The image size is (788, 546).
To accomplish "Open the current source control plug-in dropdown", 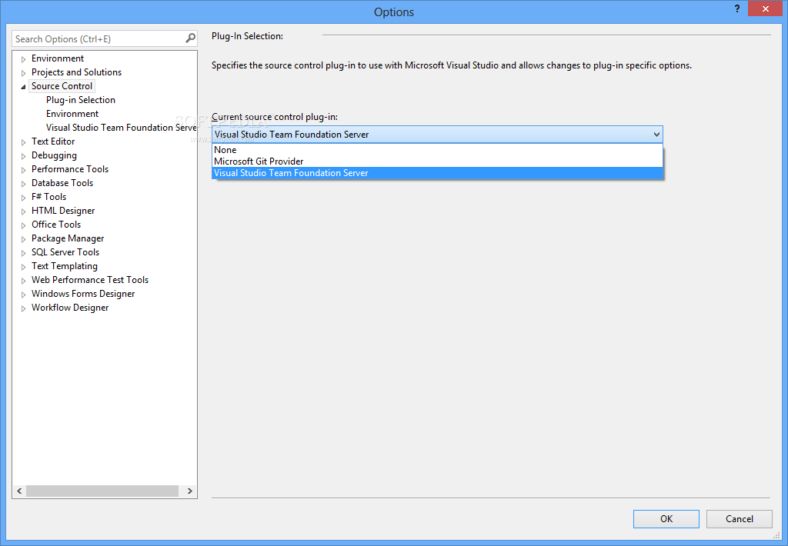I will pyautogui.click(x=437, y=134).
